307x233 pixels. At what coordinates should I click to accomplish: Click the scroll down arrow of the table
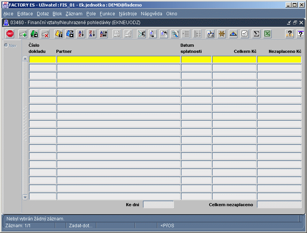pyautogui.click(x=25, y=197)
